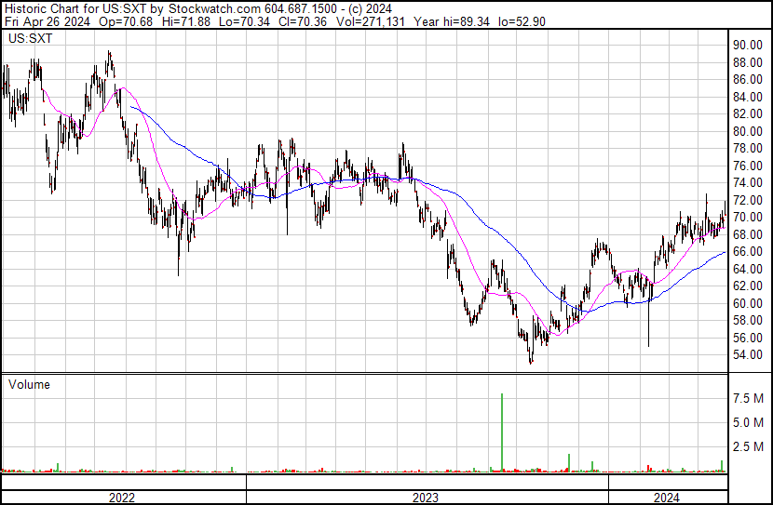The width and height of the screenshot is (773, 505).
Task: Click the 56.00 price axis label
Action: click(x=747, y=338)
